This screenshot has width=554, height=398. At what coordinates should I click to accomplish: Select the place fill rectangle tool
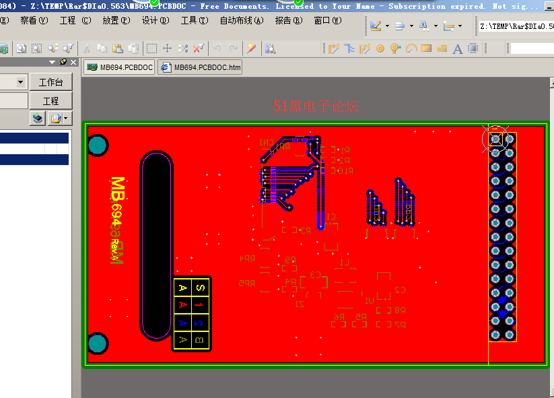click(x=427, y=48)
